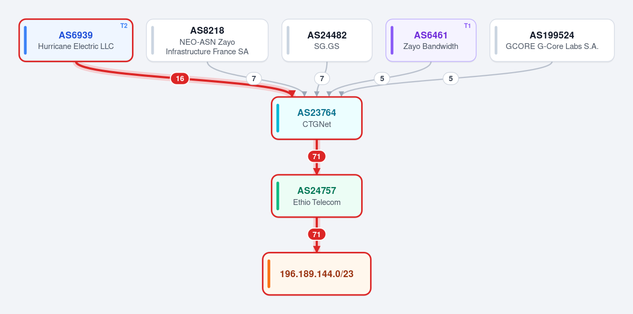Select the AS6939 Hurricane Electric node
Viewport: 633px width, 314px height.
pyautogui.click(x=76, y=41)
